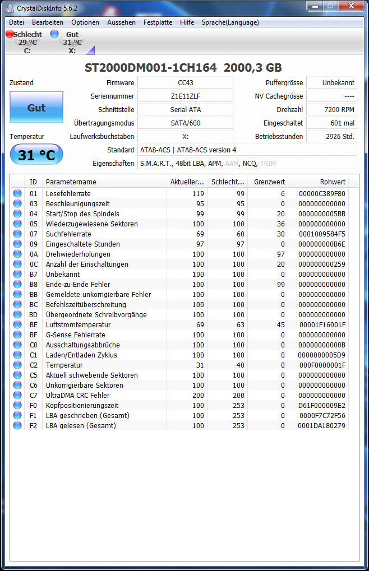
Task: Select the UltraDMA CRC Fehler parameter name
Action: [77, 395]
